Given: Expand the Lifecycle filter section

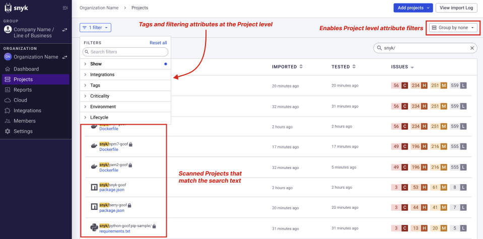Looking at the screenshot, I should pyautogui.click(x=99, y=117).
